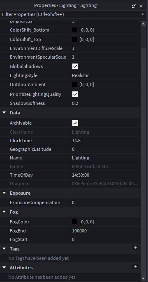
Task: Open FogColor color swatch
Action: [x=74, y=222]
